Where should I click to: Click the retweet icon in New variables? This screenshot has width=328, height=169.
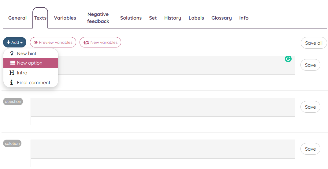coord(86,43)
